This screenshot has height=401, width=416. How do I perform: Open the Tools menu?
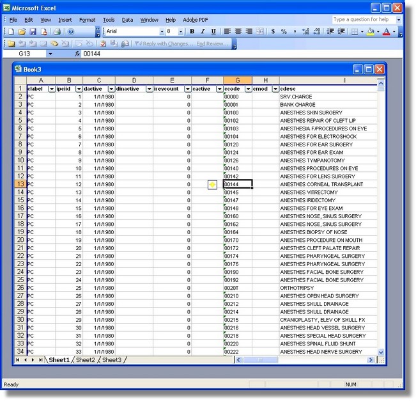109,20
